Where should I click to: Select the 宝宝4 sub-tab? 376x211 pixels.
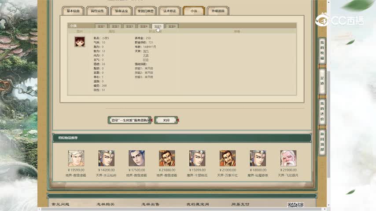click(x=144, y=26)
